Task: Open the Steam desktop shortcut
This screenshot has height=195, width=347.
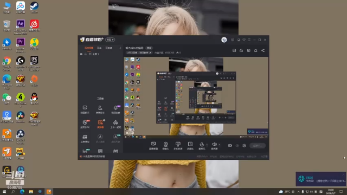Action: coord(34,7)
